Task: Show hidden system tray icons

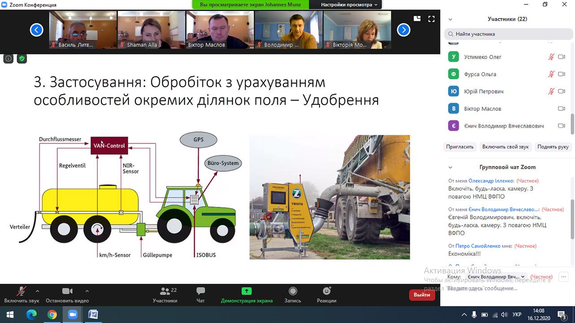Action: pyautogui.click(x=464, y=314)
